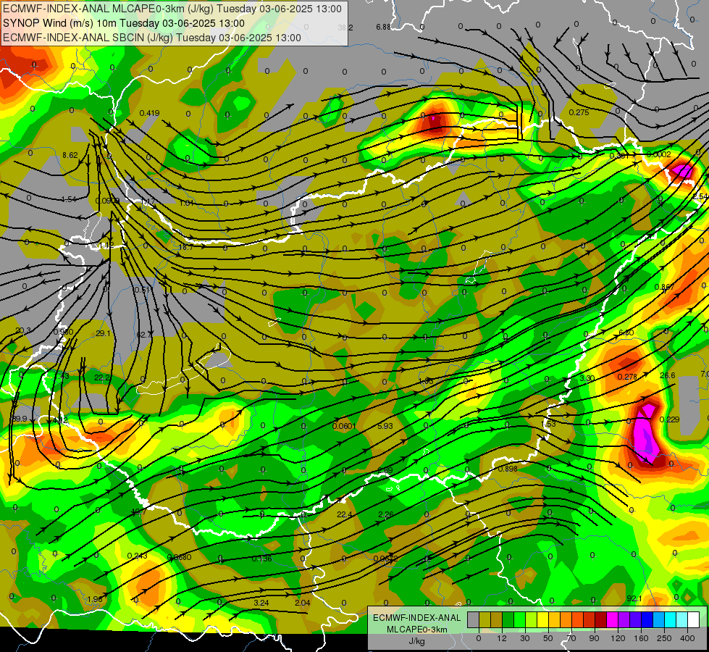Click the map value '6.88'
The width and height of the screenshot is (709, 652).
(x=383, y=27)
